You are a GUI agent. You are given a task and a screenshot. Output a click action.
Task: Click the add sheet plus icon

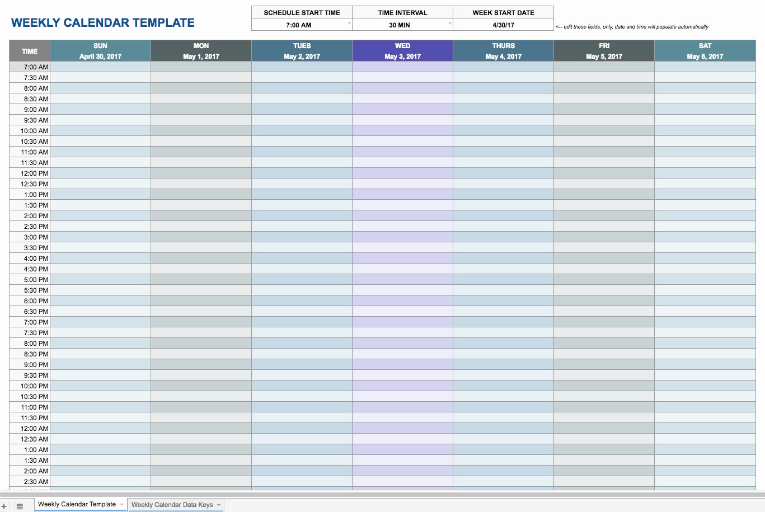coord(4,506)
